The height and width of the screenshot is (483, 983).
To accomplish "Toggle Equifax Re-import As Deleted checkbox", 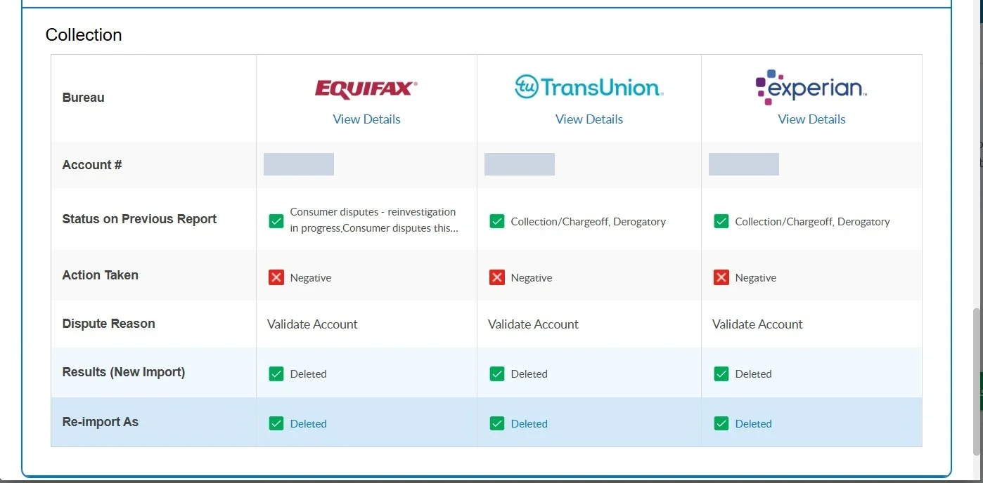I will (x=276, y=423).
